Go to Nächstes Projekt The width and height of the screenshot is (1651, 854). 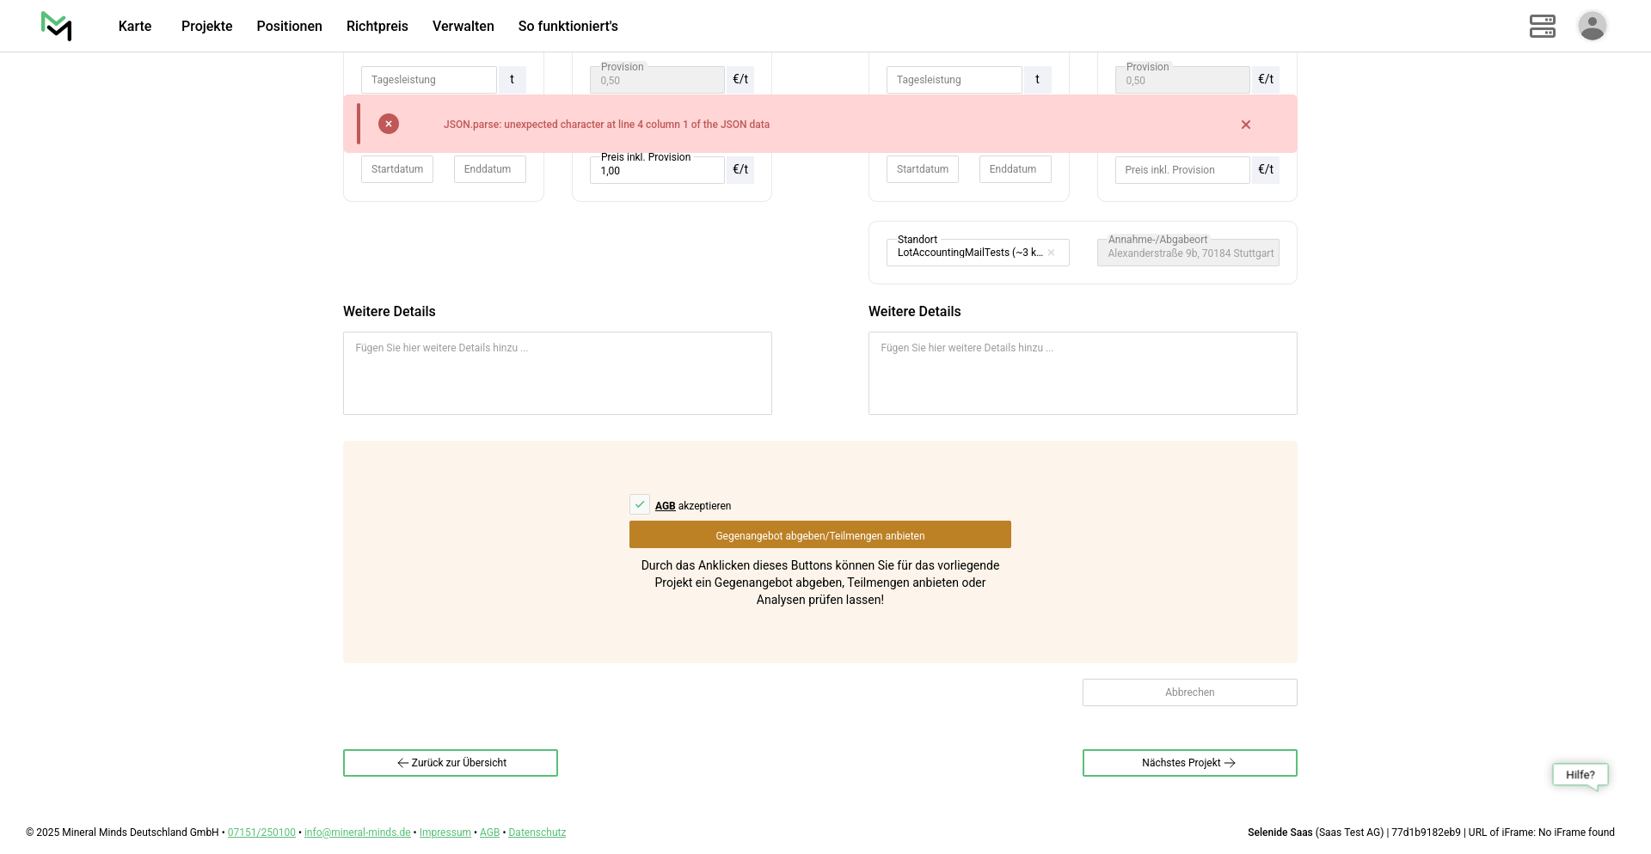[x=1189, y=763]
